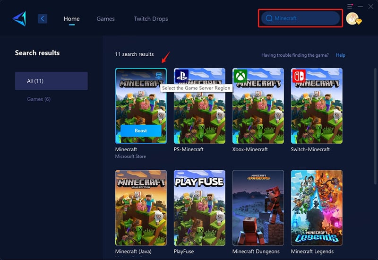Click the Minecraft (Java) title text
This screenshot has height=260, width=378.
click(x=133, y=251)
